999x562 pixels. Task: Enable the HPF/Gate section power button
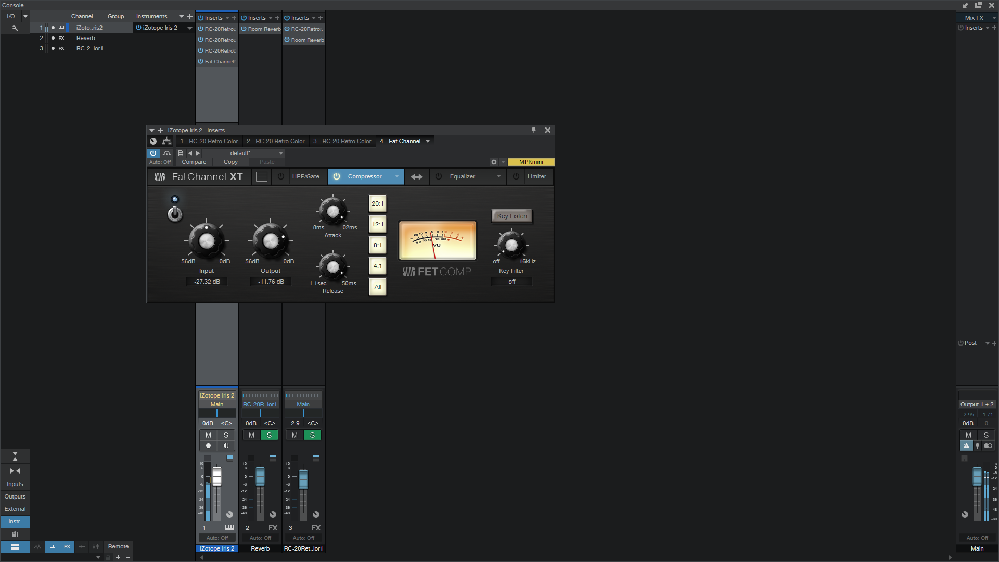point(281,176)
